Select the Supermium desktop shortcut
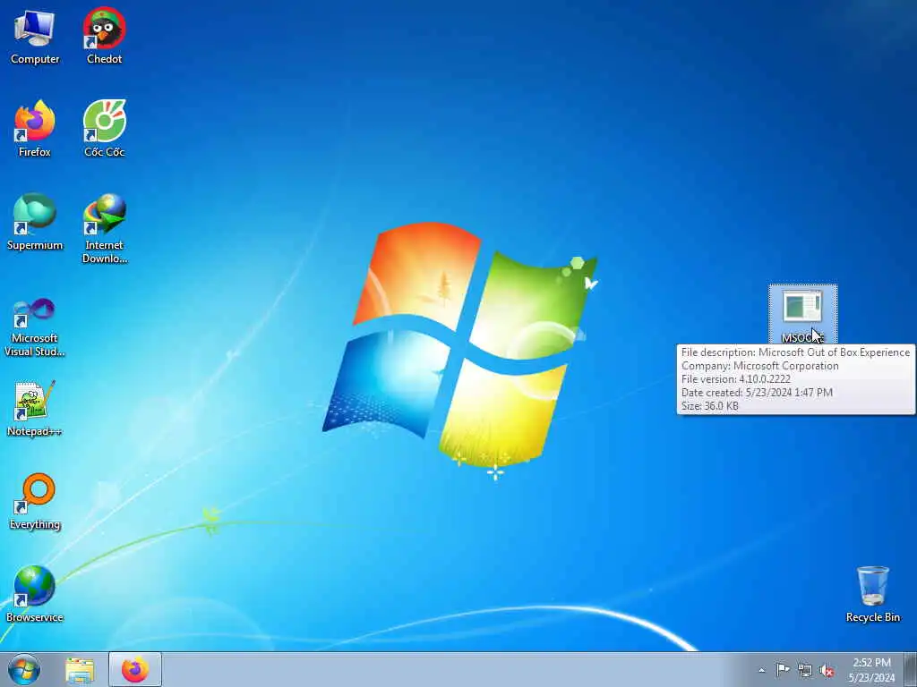This screenshot has height=687, width=917. click(35, 222)
